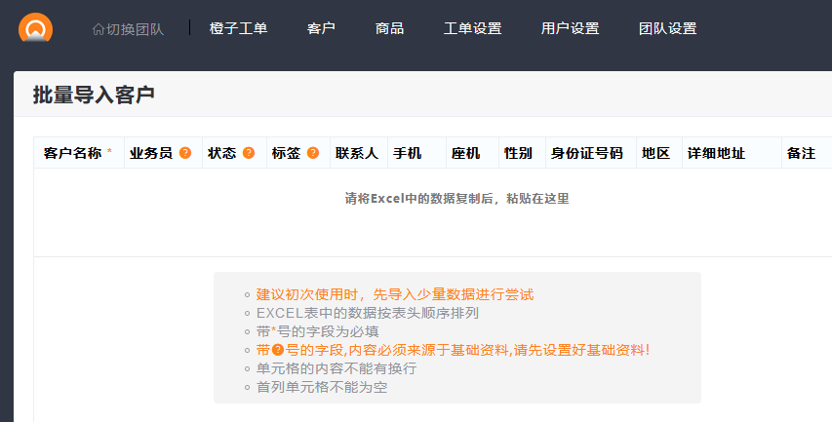Select the 联系人 column header
832x422 pixels.
pyautogui.click(x=357, y=153)
